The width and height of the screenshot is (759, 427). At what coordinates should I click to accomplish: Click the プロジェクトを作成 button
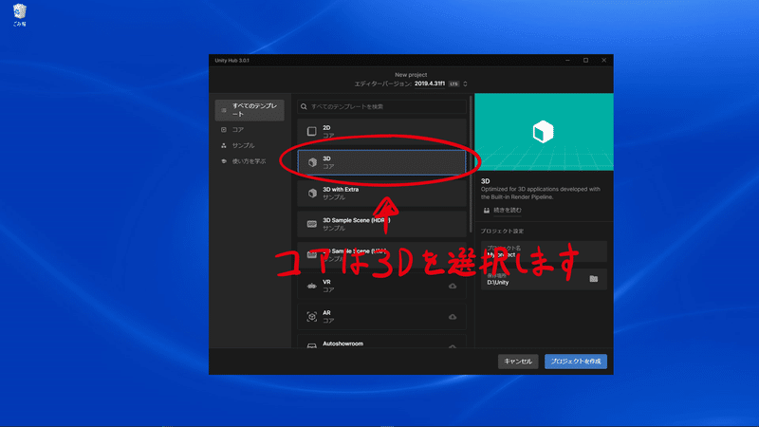click(x=576, y=362)
